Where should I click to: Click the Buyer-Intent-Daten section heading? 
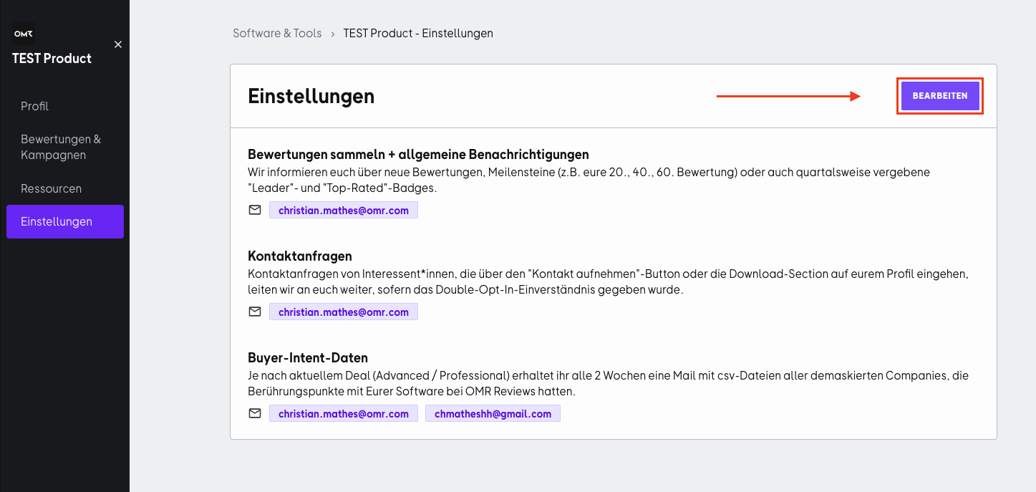(x=308, y=357)
